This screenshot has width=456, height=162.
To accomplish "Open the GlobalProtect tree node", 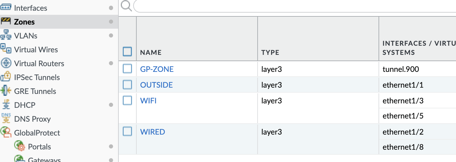I will pyautogui.click(x=37, y=133).
